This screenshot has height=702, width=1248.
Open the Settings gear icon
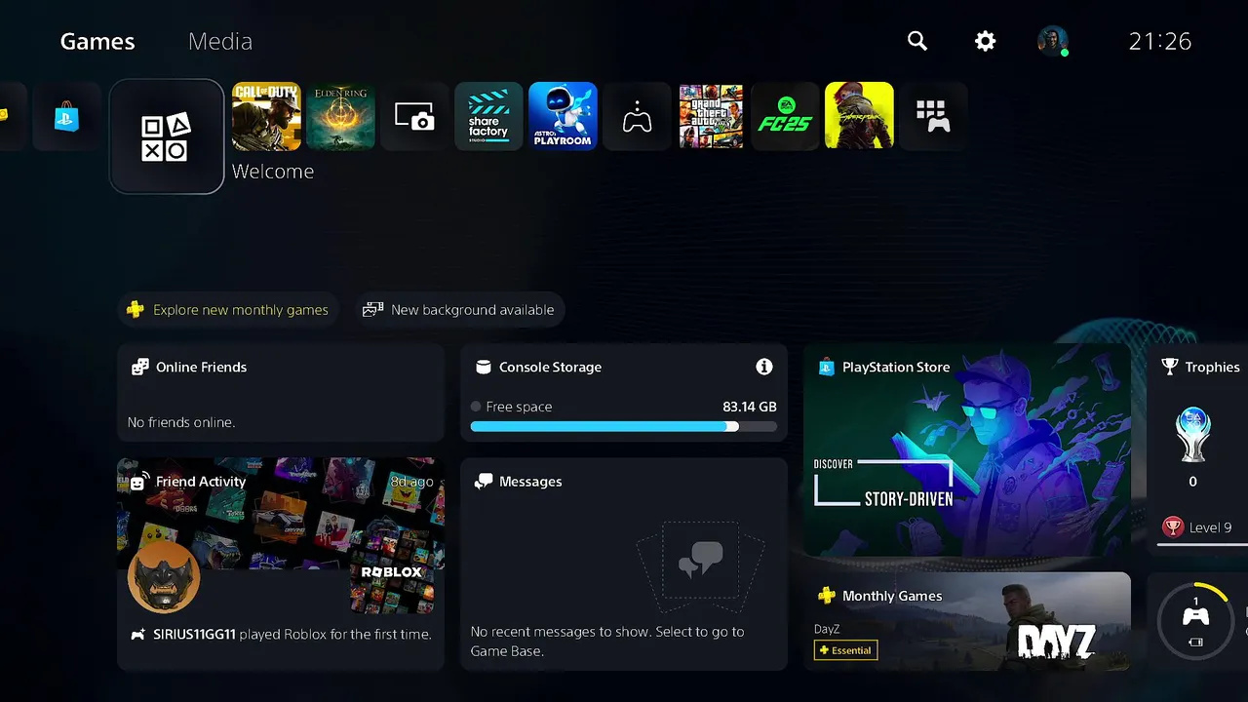coord(986,41)
